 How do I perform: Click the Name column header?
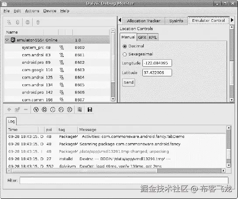(x=24, y=32)
